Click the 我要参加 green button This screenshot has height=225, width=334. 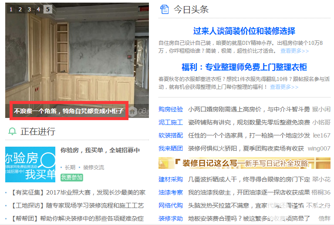pyautogui.click(x=72, y=177)
